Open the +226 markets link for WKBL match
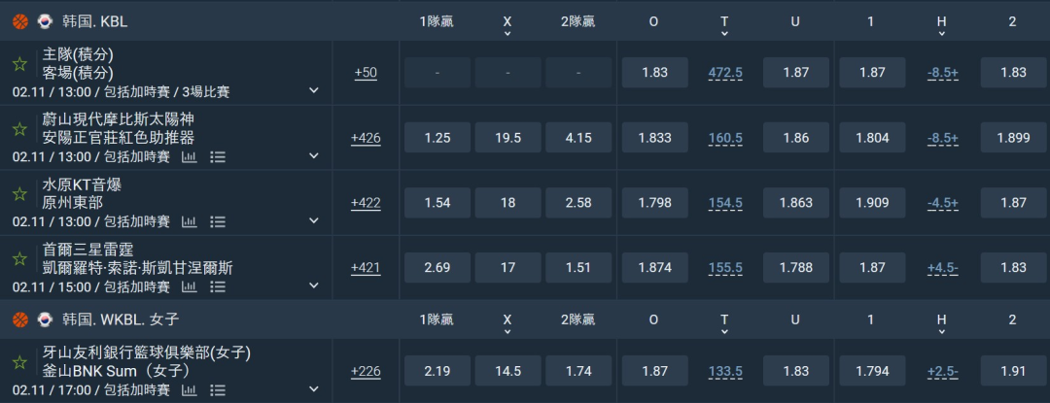The image size is (1050, 403). (x=366, y=371)
